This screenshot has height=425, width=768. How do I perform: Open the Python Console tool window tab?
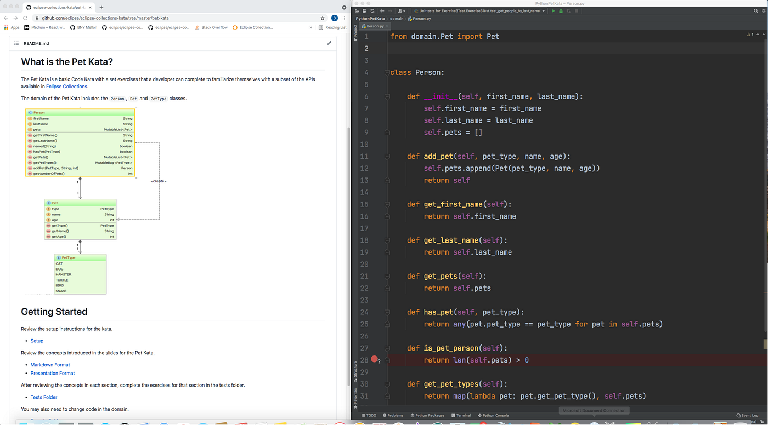click(493, 415)
